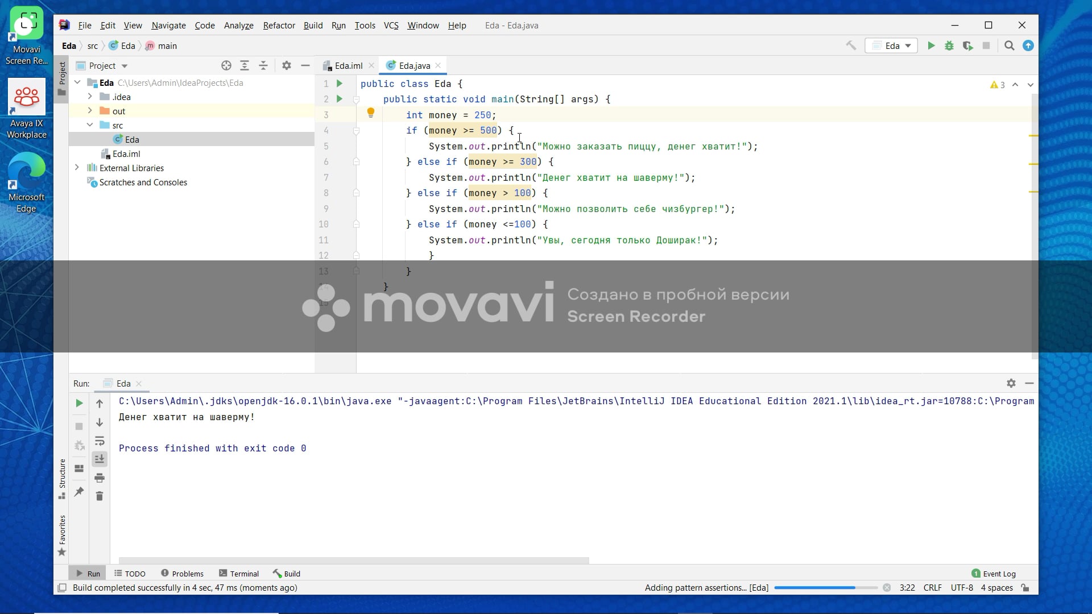Clear all output with trash icon

(x=100, y=496)
